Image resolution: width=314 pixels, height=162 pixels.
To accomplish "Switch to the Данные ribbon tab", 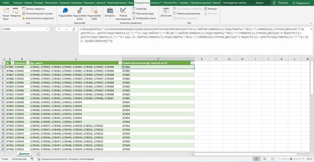I will point(101,3).
